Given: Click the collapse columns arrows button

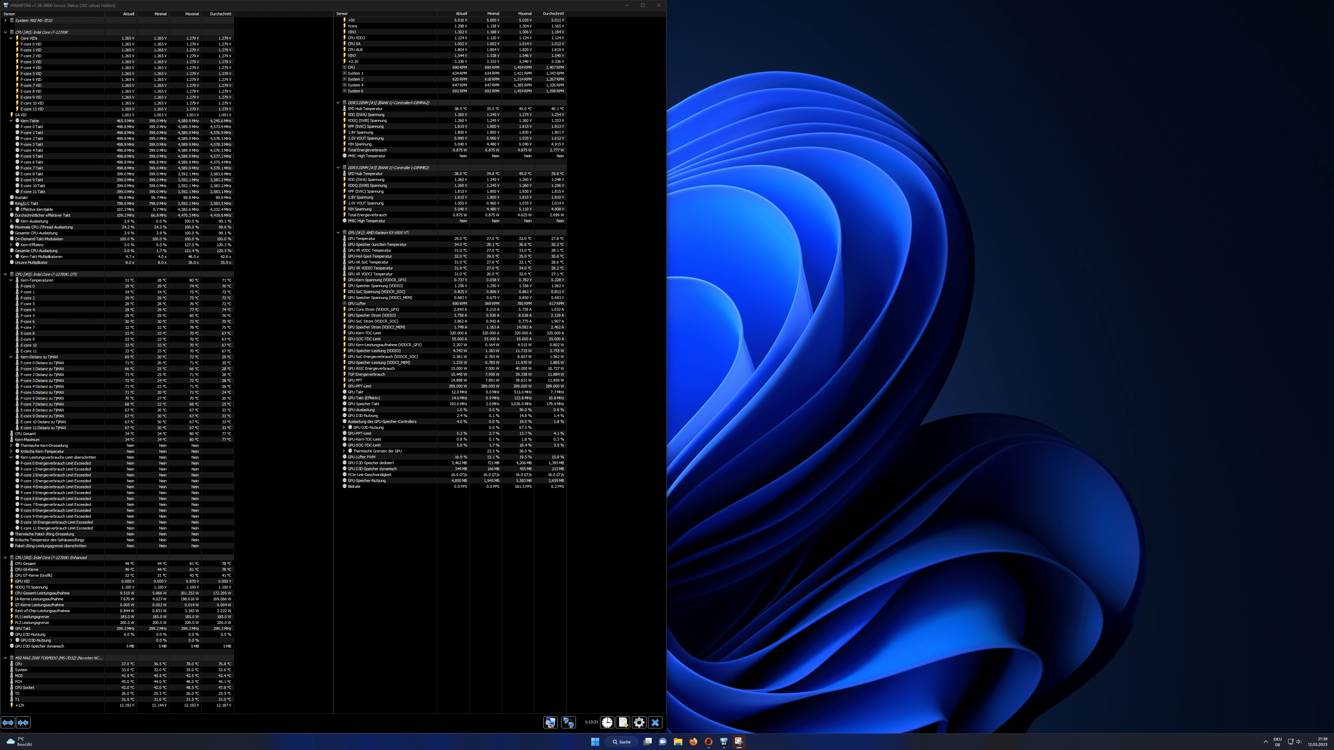Looking at the screenshot, I should coord(23,723).
